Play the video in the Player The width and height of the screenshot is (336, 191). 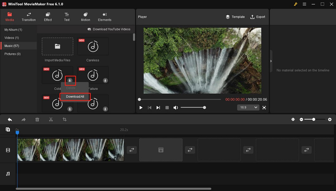click(141, 107)
